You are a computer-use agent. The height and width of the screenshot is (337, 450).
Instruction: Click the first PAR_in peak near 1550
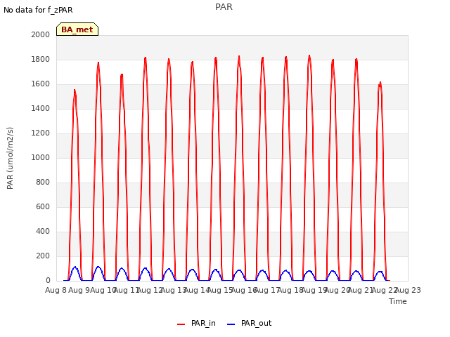click(75, 91)
